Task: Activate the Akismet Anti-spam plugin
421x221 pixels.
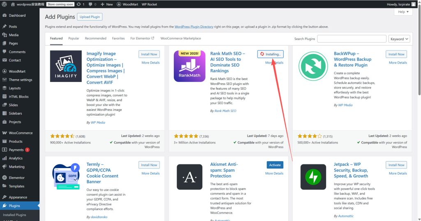Action: coord(275,165)
